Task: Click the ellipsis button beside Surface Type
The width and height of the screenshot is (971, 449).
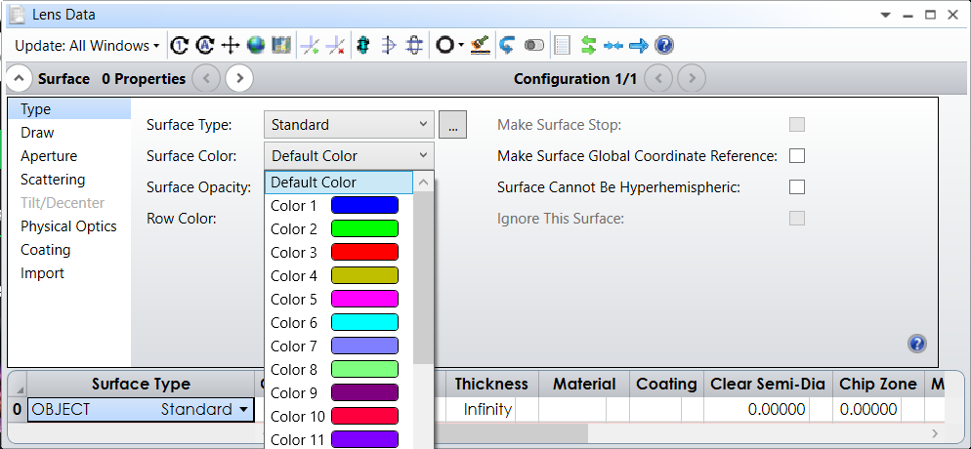Action: [x=452, y=125]
